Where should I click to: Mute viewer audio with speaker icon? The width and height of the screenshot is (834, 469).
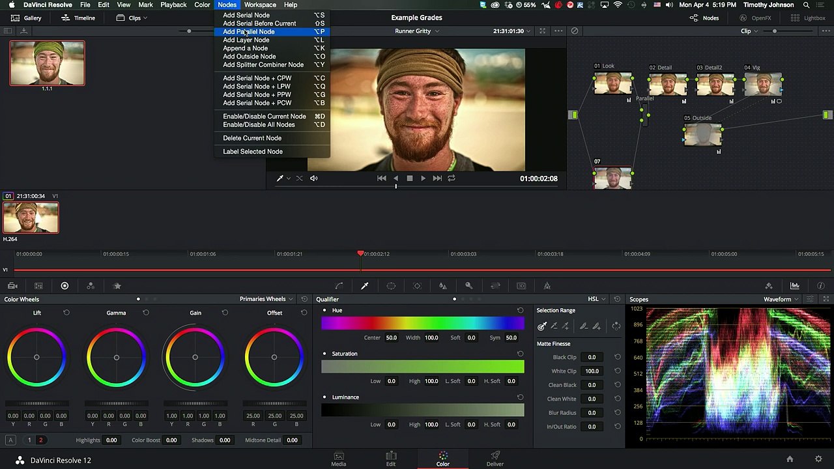[x=313, y=178]
